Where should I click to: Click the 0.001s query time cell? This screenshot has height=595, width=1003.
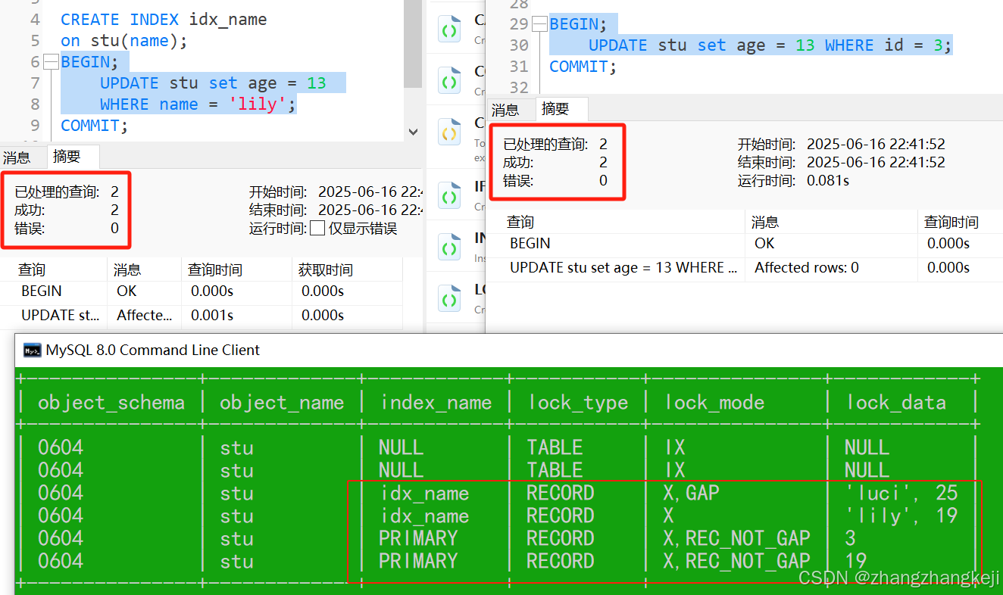coord(212,315)
